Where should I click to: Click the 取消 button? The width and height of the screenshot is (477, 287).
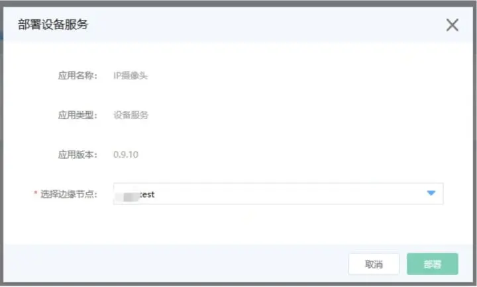click(374, 264)
